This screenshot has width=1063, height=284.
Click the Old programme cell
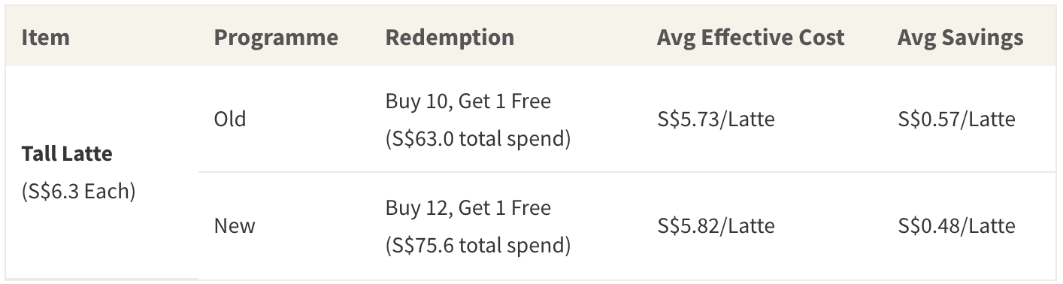(x=229, y=119)
